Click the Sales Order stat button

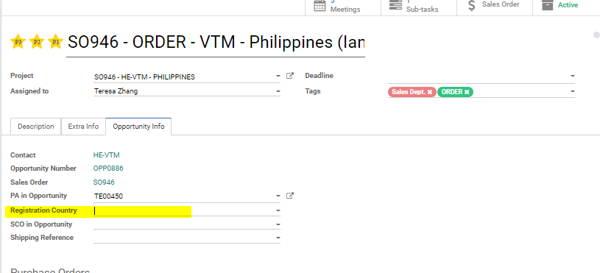click(x=495, y=7)
